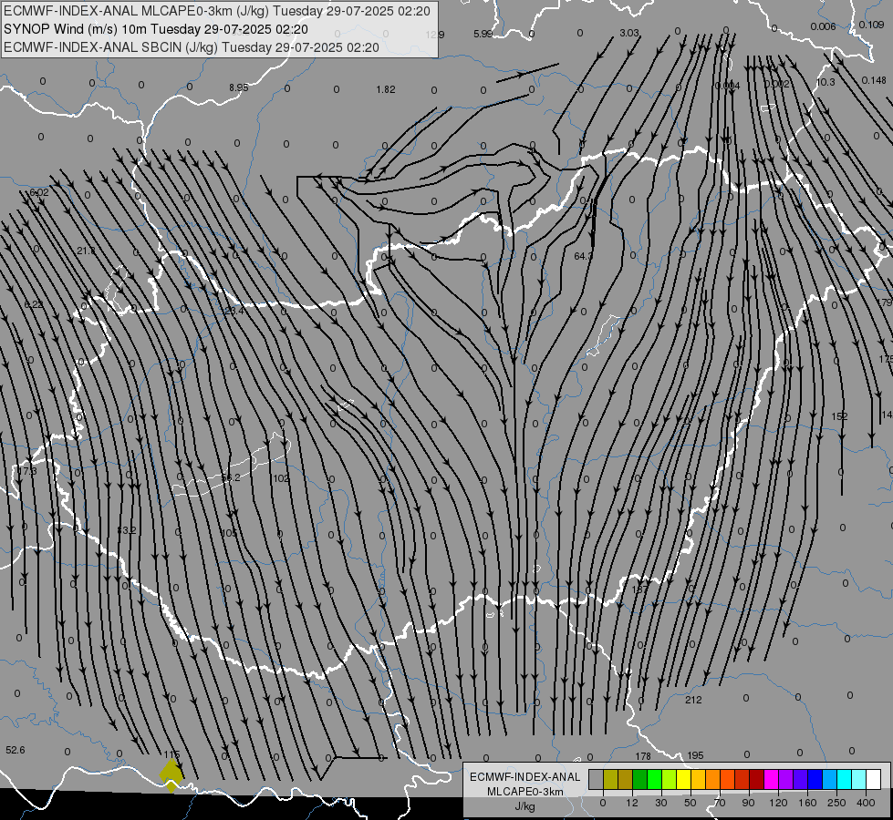The image size is (893, 820).
Task: Select the gray swatch in the legend
Action: click(597, 779)
